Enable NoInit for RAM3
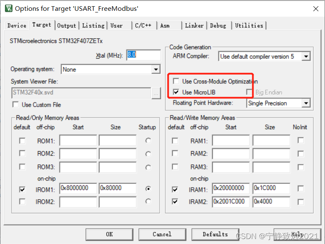The height and width of the screenshot is (244, 325). pos(301,167)
